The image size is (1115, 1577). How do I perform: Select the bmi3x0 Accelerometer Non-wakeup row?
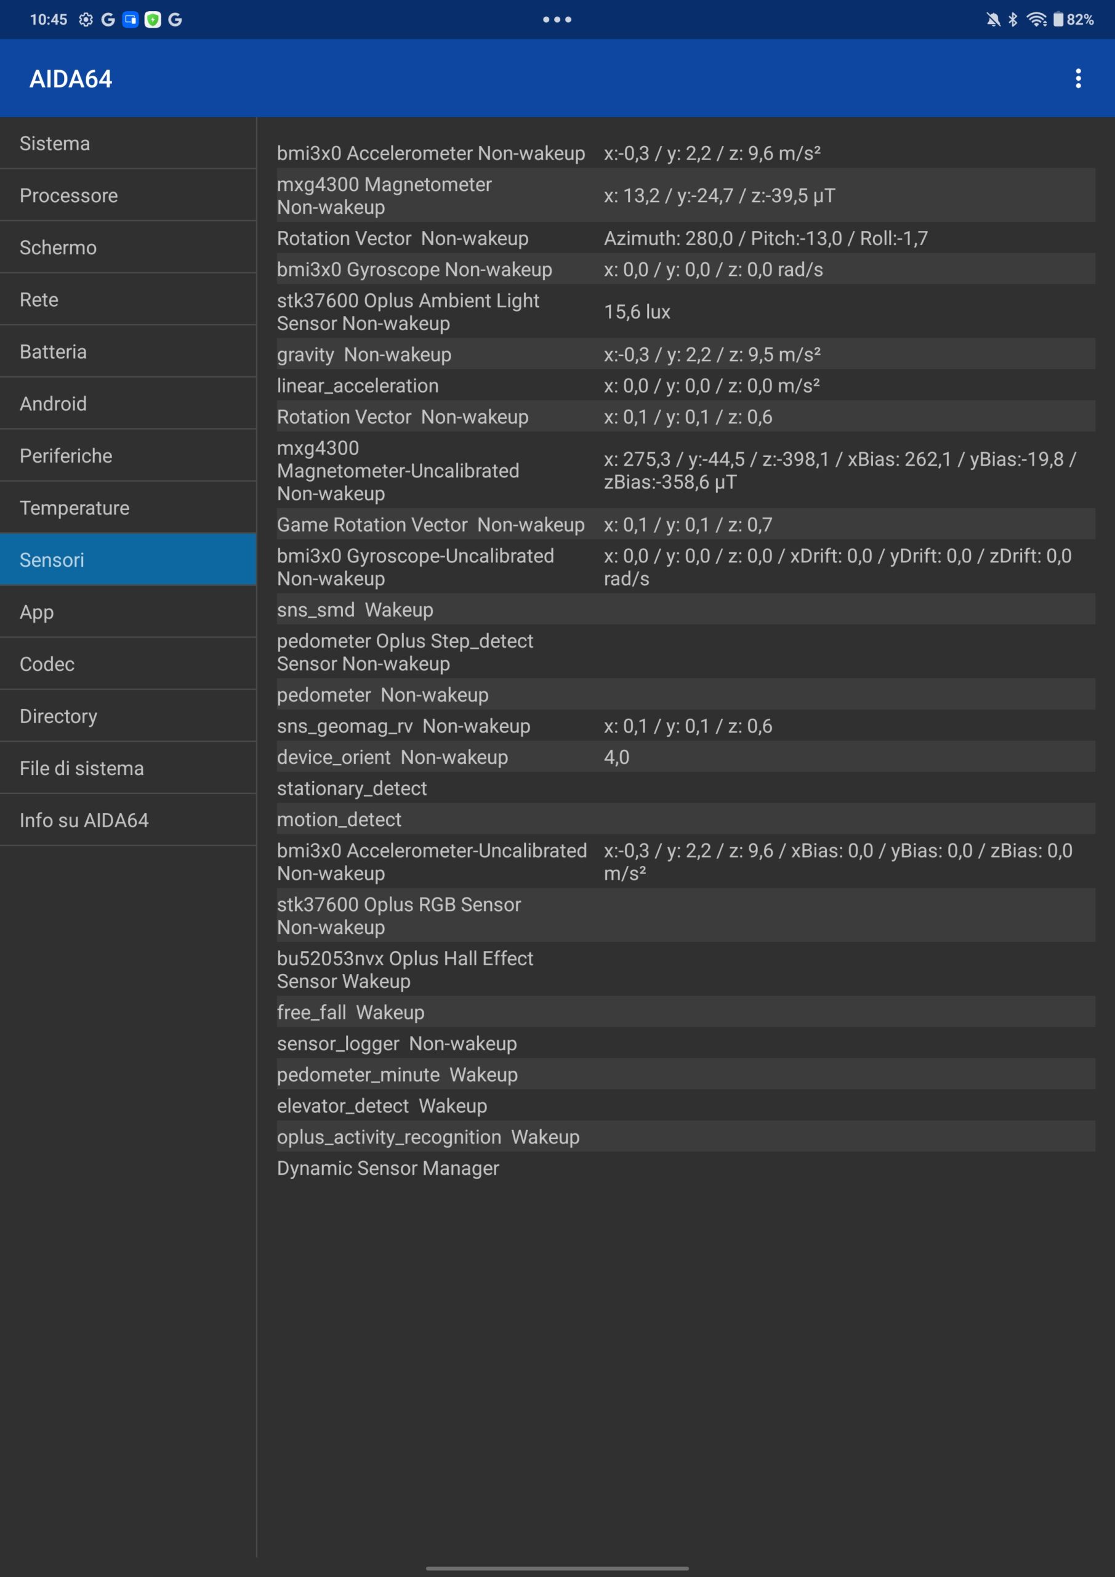(685, 153)
